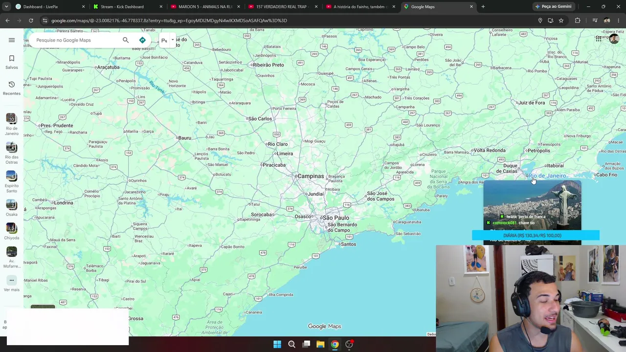Open site information icon in address bar
The image size is (626, 352).
[45, 21]
